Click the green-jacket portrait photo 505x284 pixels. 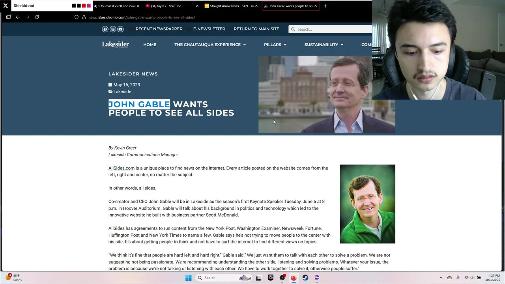pos(367,204)
